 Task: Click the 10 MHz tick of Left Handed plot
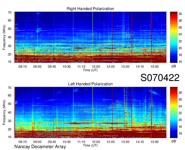[x=10, y=137]
